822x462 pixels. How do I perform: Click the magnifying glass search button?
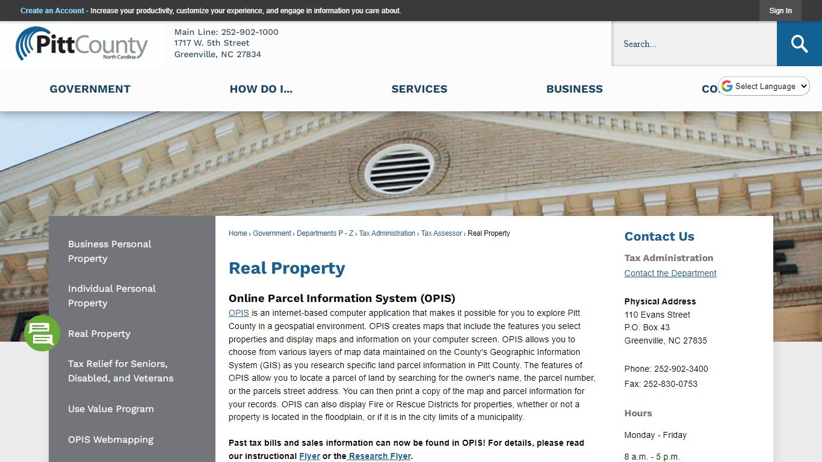tap(799, 44)
